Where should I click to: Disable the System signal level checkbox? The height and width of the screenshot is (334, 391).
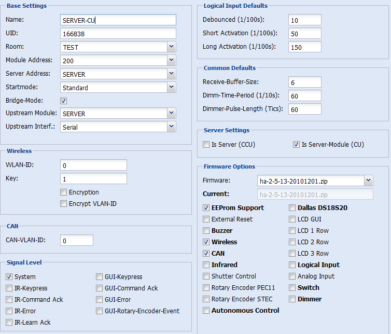tap(9, 276)
